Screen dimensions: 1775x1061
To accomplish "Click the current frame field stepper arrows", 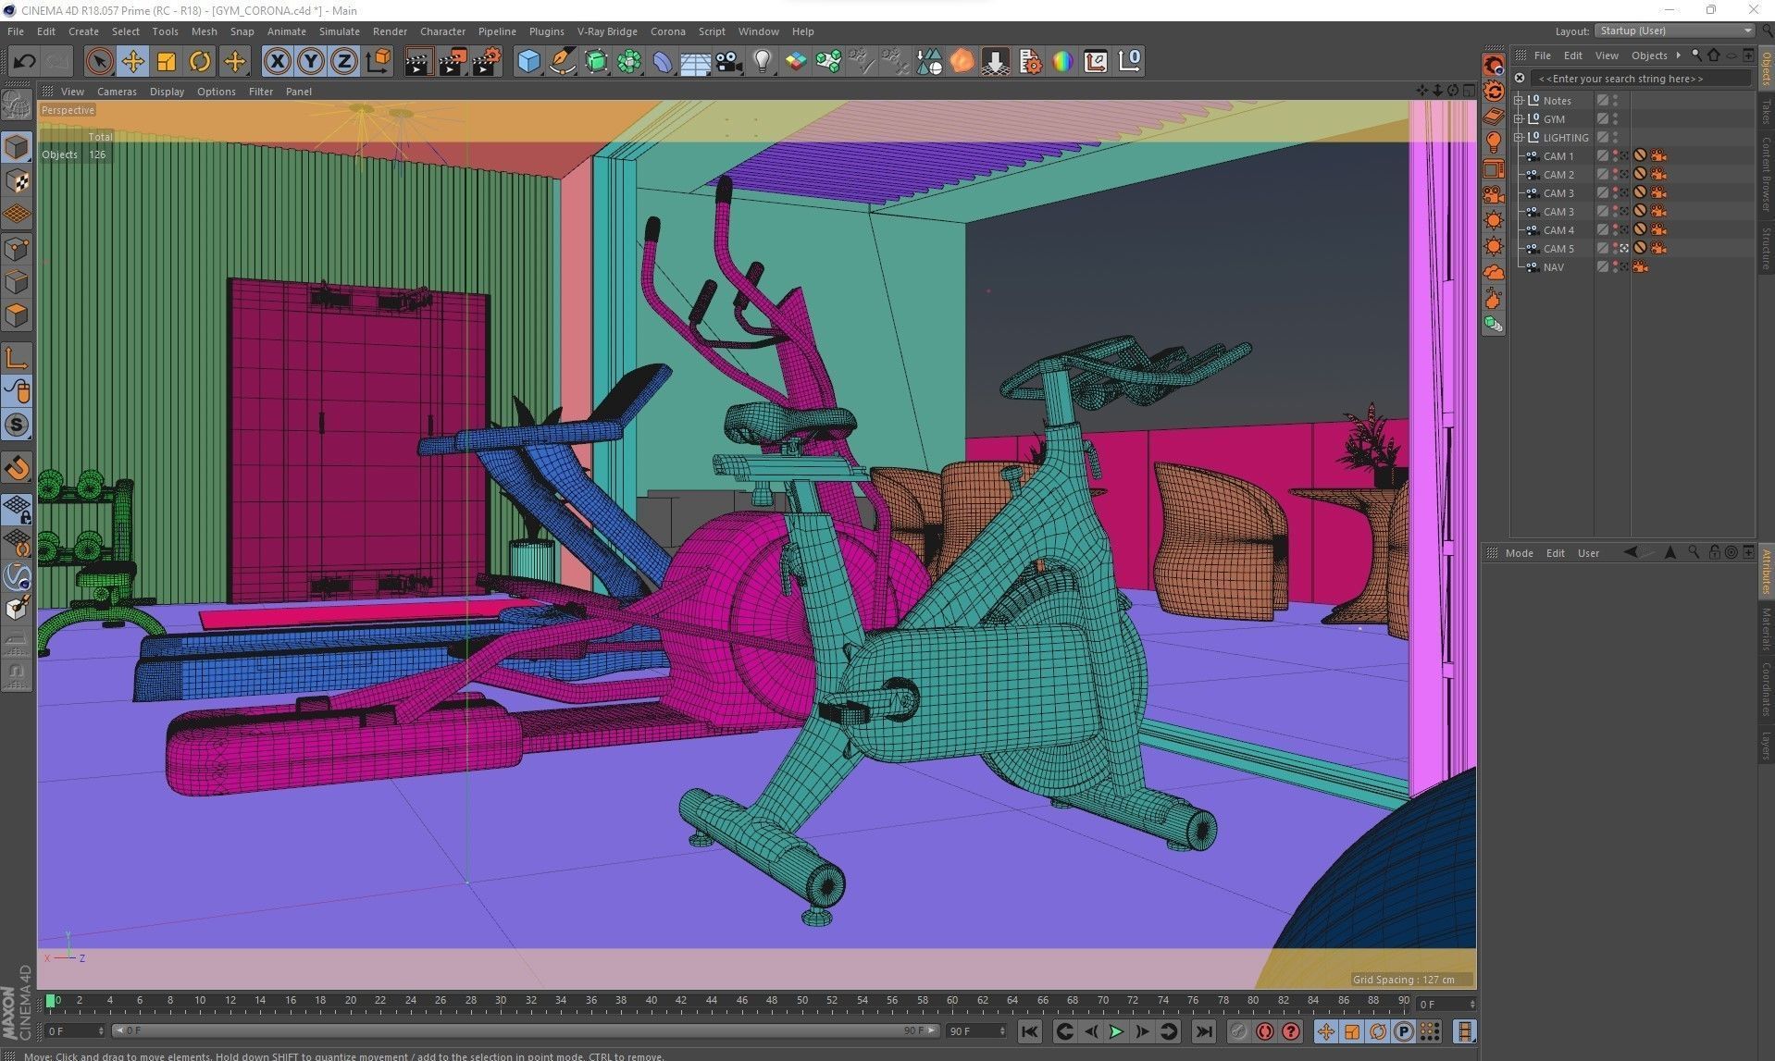I will coord(1472,1004).
